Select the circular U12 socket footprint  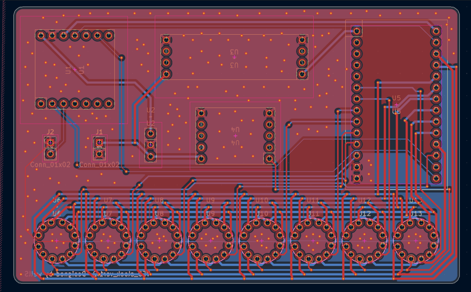[x=365, y=241]
